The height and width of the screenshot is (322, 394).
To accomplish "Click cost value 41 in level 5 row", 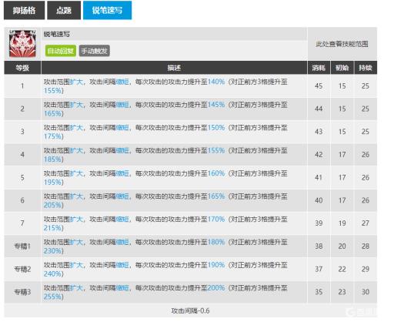I will (x=319, y=177).
